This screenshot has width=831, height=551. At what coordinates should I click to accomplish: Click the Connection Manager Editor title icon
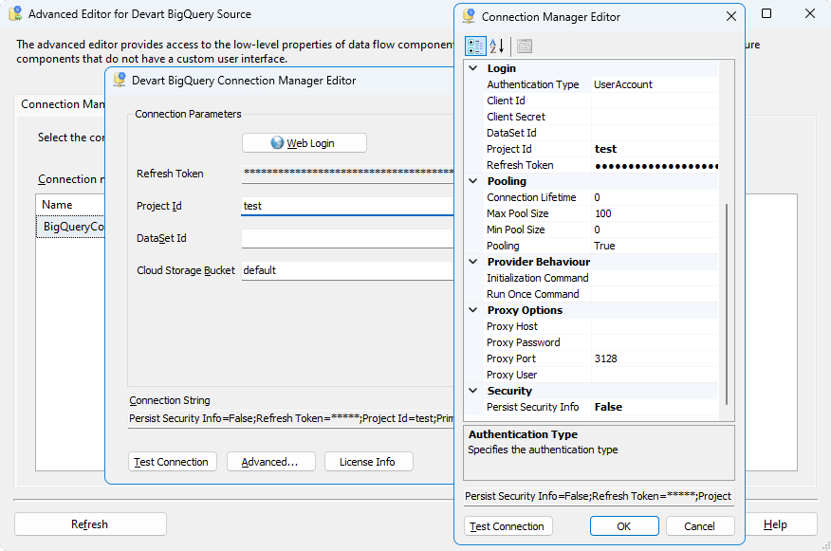[x=469, y=16]
